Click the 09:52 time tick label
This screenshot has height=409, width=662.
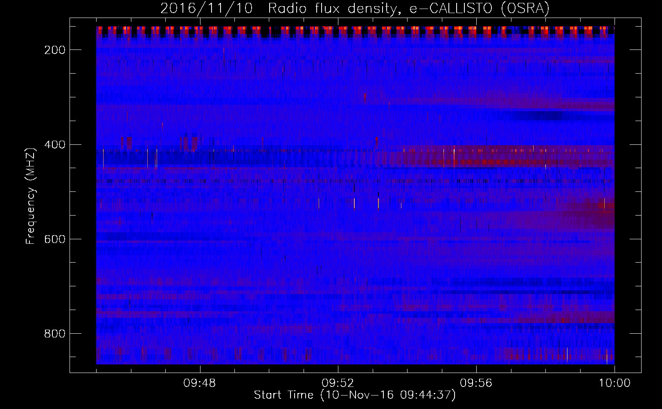point(338,383)
